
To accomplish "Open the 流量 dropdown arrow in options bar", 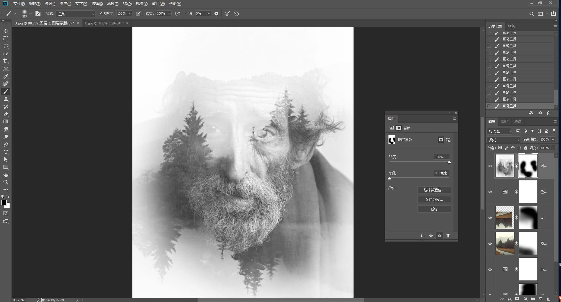I will [169, 14].
